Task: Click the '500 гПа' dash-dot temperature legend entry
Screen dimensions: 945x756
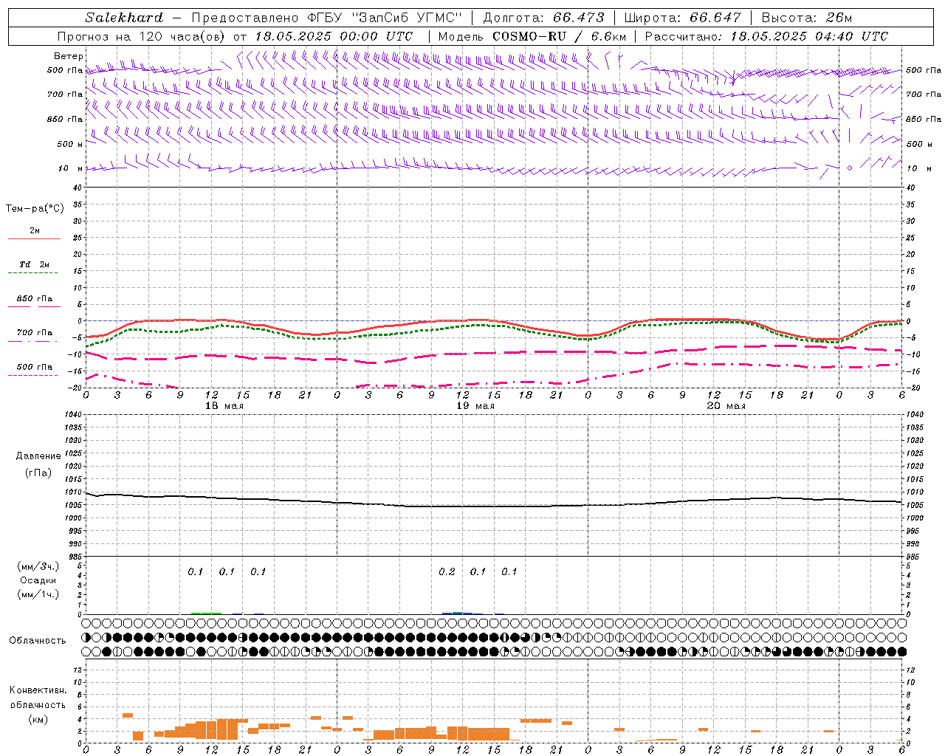Action: pyautogui.click(x=34, y=367)
